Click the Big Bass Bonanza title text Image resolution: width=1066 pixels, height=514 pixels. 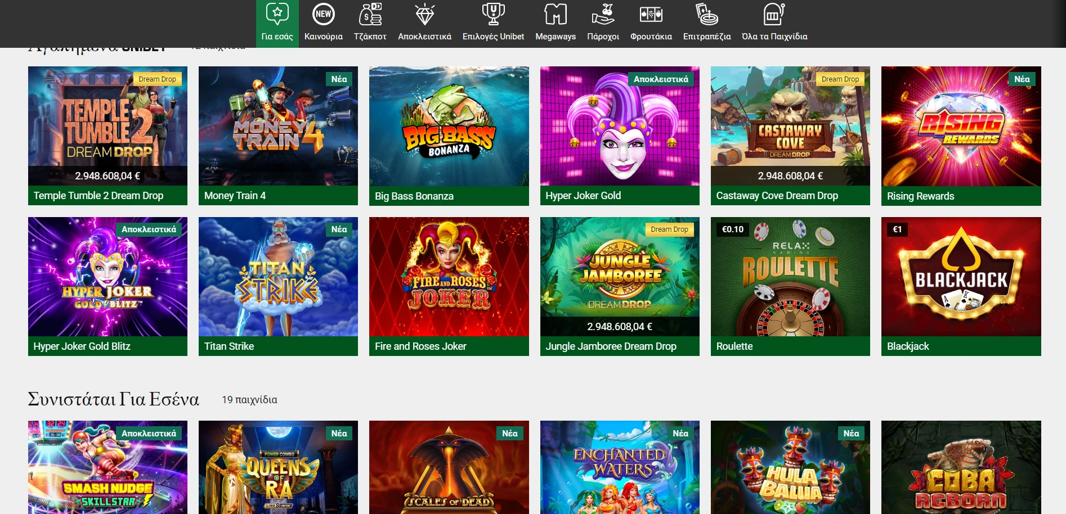click(414, 196)
